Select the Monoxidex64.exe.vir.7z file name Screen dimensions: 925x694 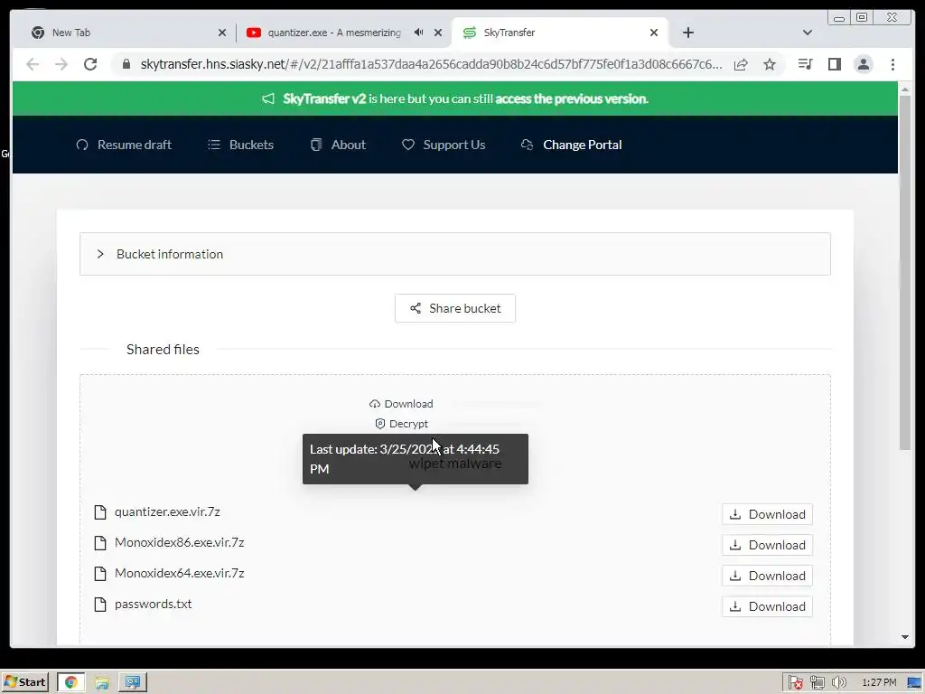tap(180, 573)
